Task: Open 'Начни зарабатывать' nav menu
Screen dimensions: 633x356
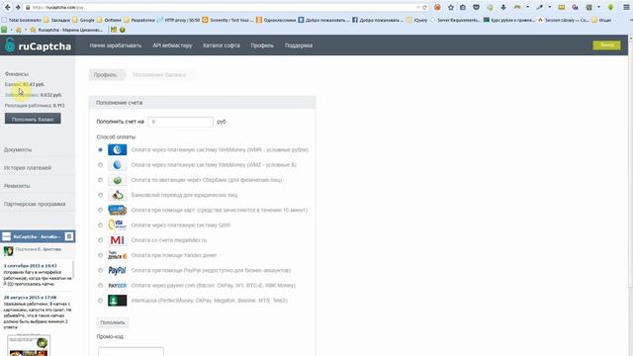Action: [x=116, y=45]
